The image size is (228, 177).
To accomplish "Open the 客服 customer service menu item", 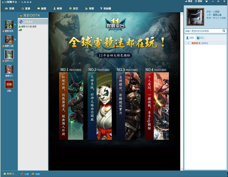I will pos(90,9).
